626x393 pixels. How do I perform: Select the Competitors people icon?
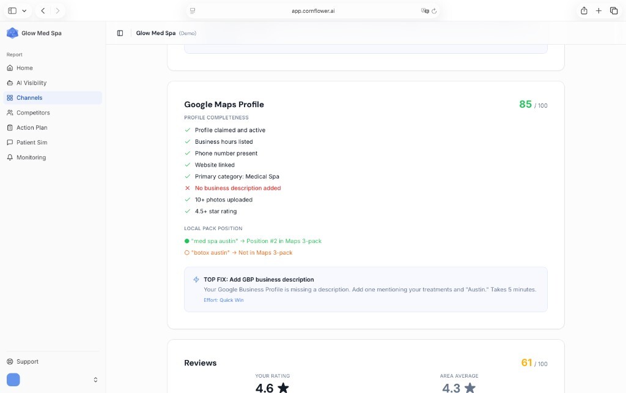[x=10, y=112]
